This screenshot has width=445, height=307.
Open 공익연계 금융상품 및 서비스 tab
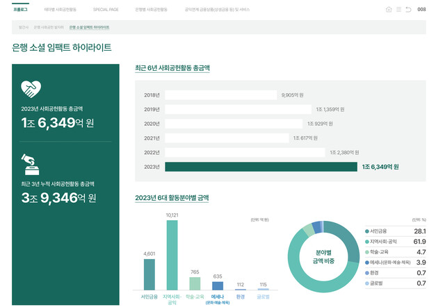[x=217, y=9]
